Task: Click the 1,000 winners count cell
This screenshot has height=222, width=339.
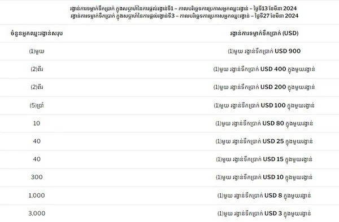Action: coord(37,196)
